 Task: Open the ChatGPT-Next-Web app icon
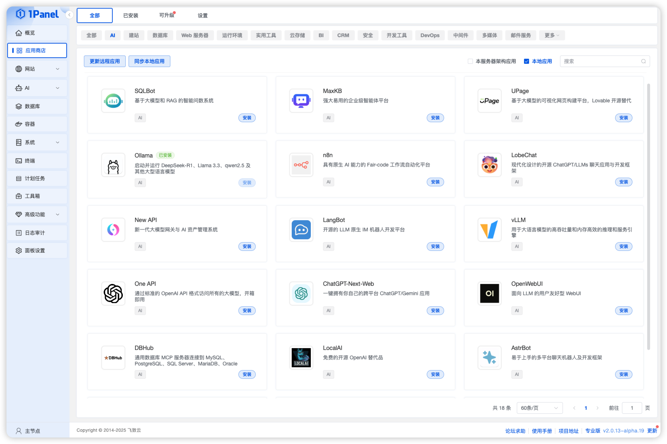tap(301, 293)
